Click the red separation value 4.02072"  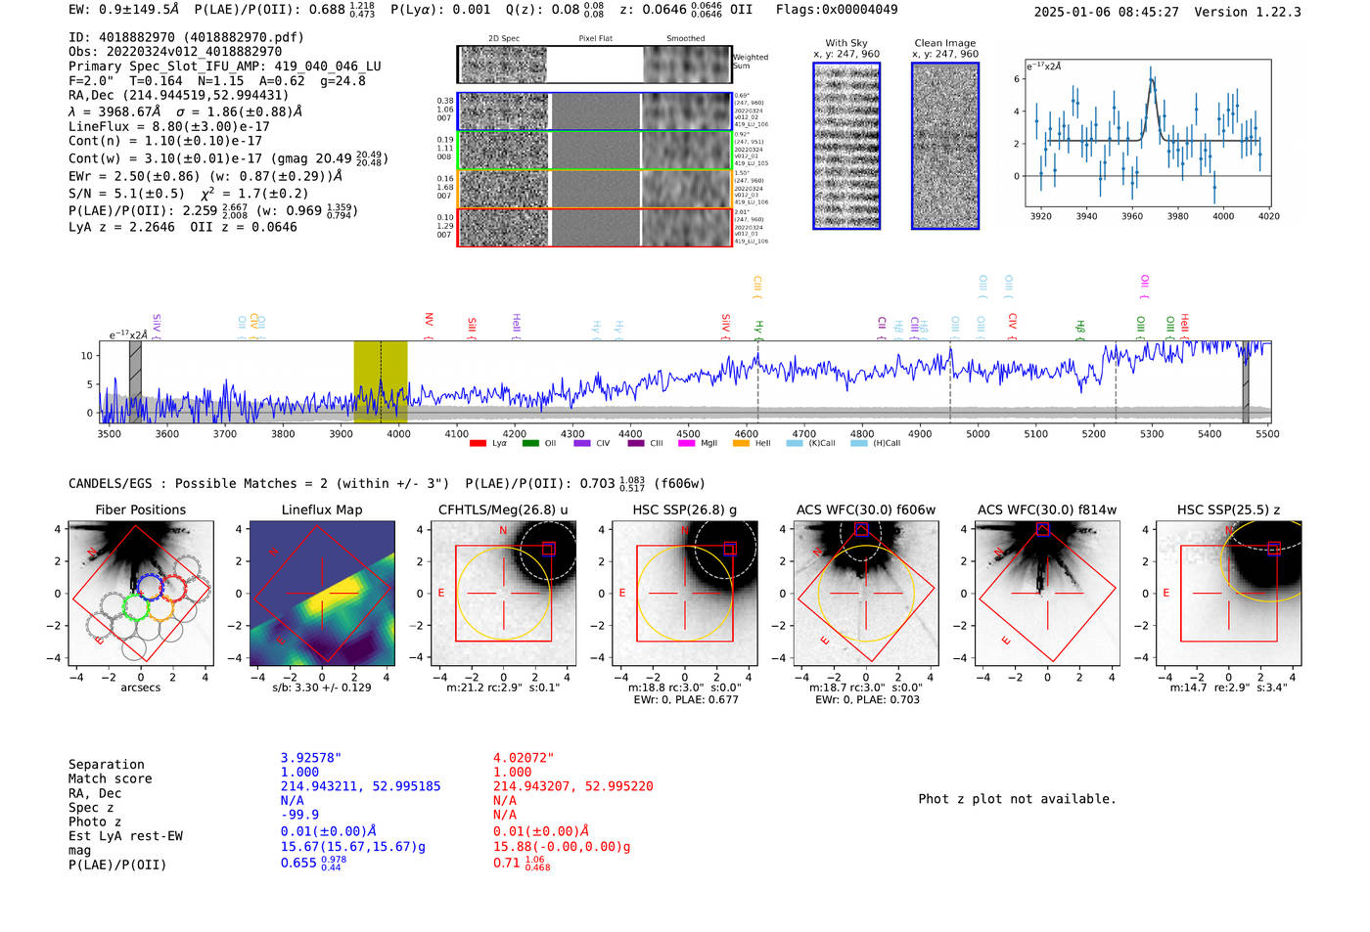click(524, 758)
